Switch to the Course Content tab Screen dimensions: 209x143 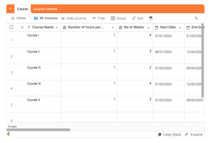click(45, 9)
